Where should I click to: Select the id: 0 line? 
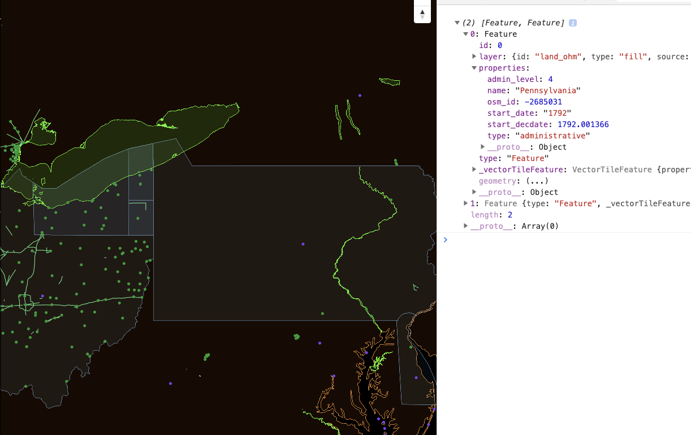click(490, 45)
